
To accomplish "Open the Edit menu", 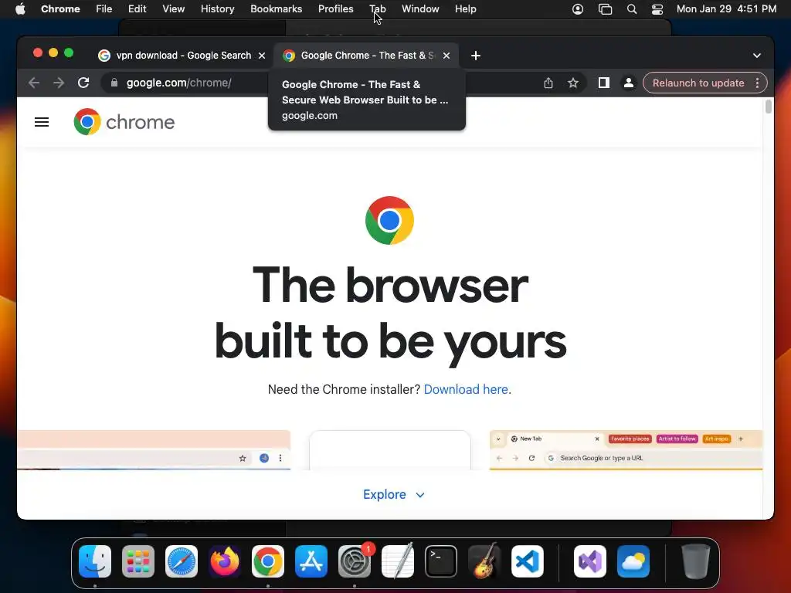I will click(x=137, y=9).
